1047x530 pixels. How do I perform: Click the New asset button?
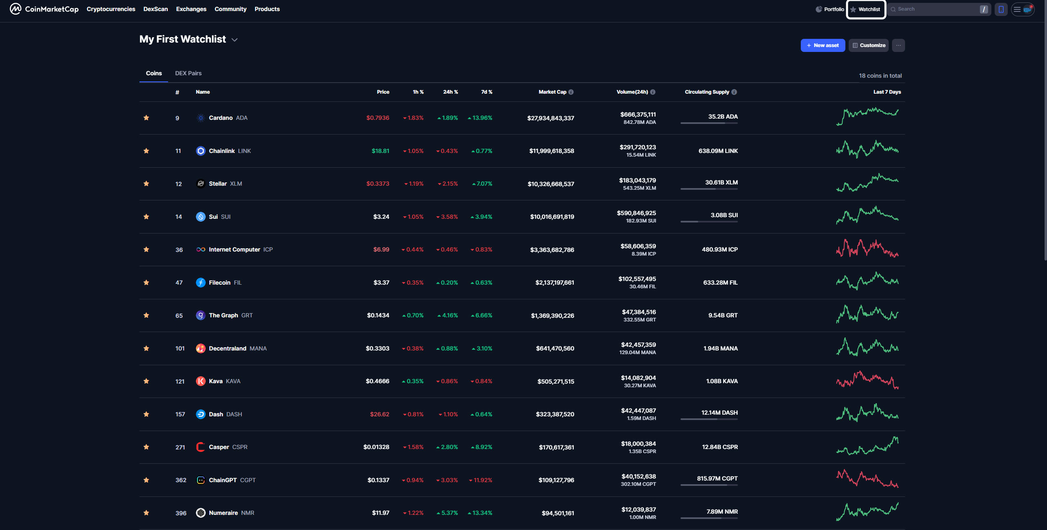tap(822, 45)
